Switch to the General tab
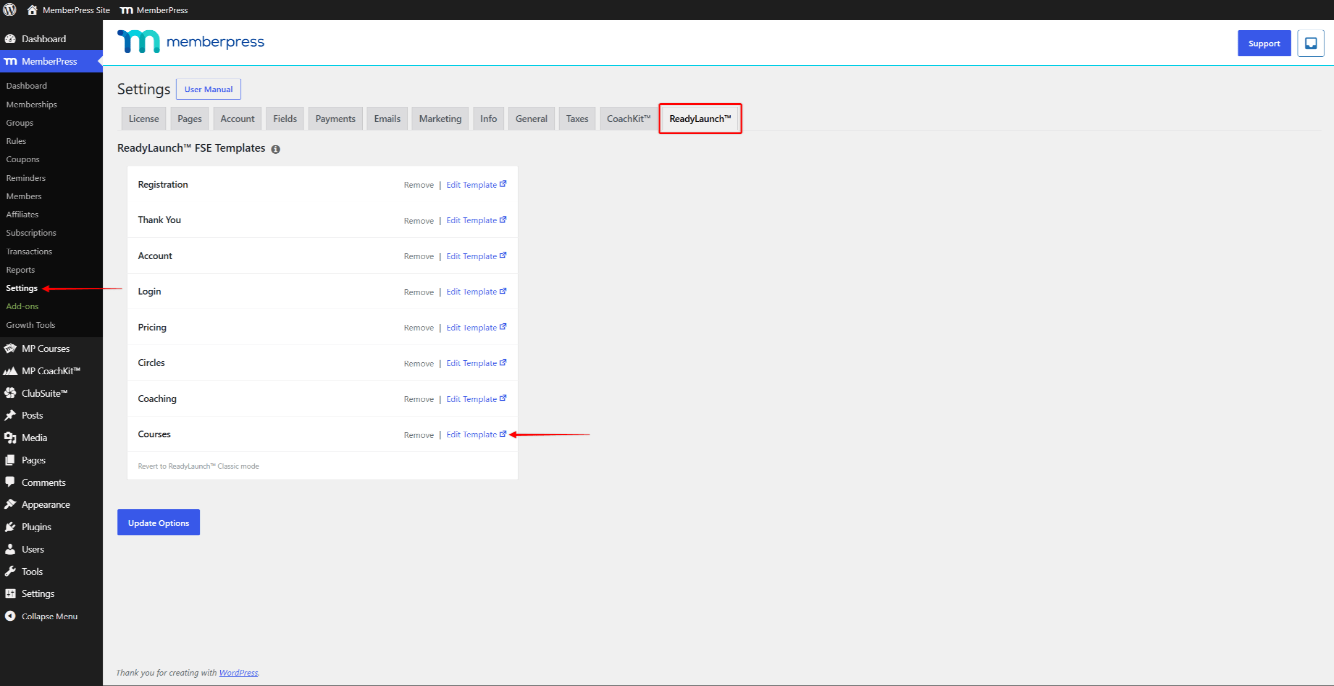The height and width of the screenshot is (686, 1334). [531, 119]
